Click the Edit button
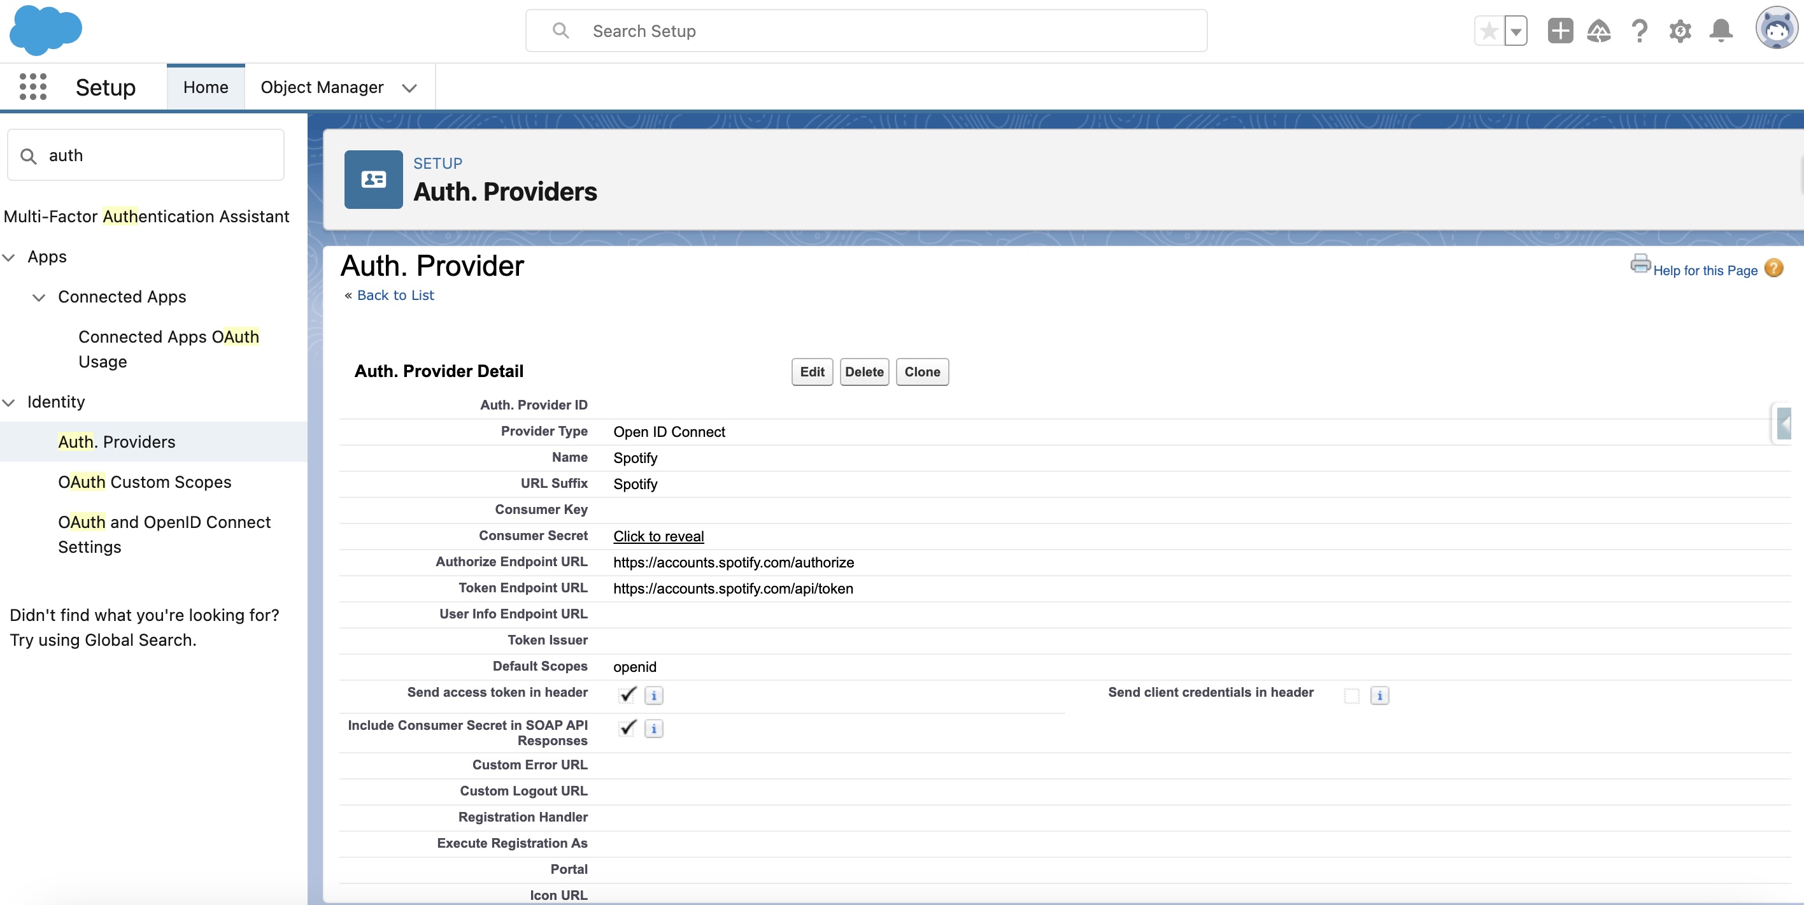The image size is (1804, 905). point(812,372)
